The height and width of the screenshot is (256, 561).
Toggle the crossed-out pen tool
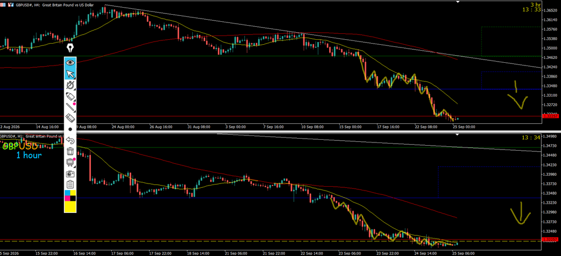pos(70,85)
